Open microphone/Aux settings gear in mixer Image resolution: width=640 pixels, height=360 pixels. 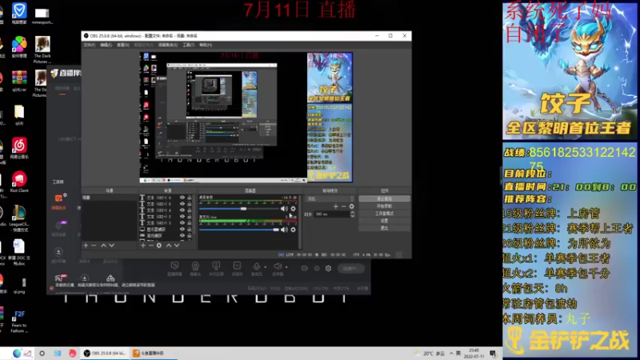click(x=293, y=230)
